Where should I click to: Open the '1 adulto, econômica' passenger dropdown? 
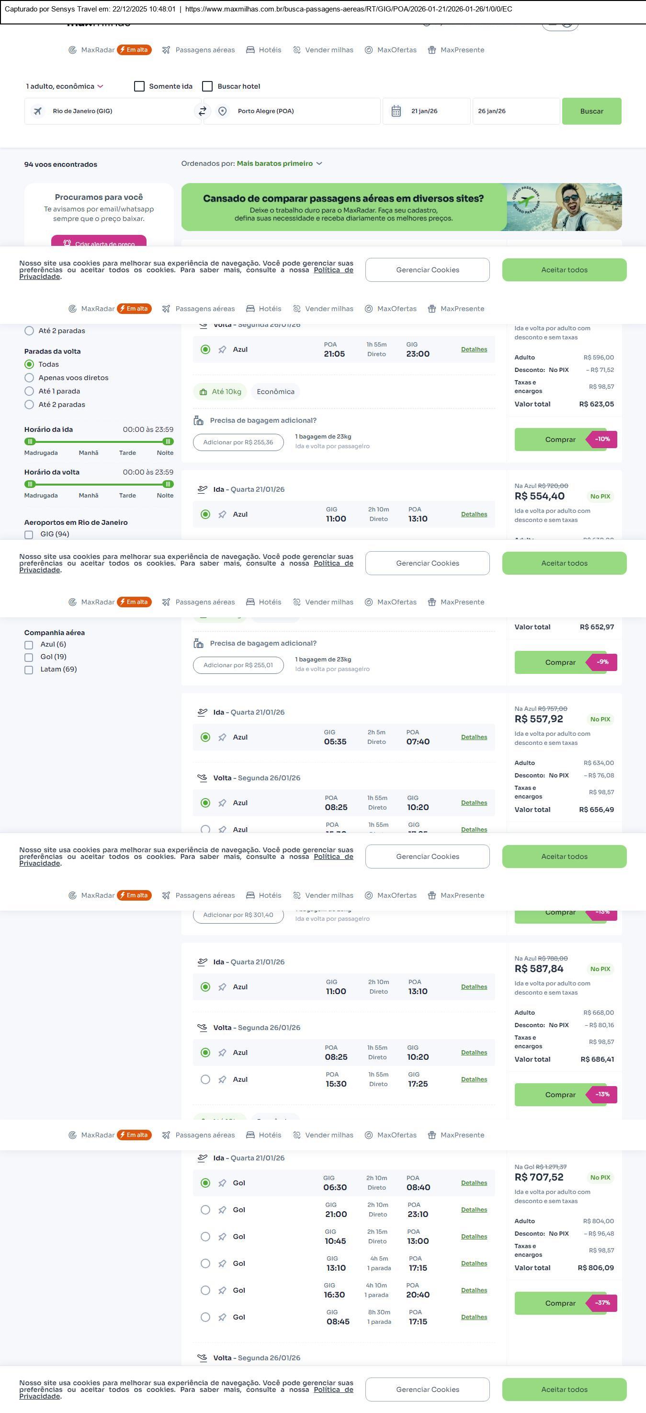click(x=65, y=87)
